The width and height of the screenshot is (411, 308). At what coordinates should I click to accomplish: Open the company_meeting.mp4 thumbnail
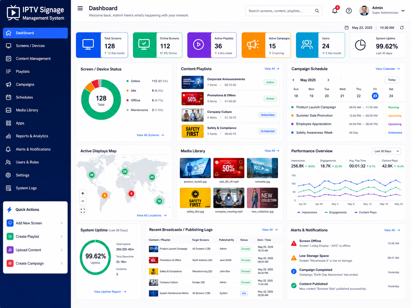pyautogui.click(x=229, y=198)
